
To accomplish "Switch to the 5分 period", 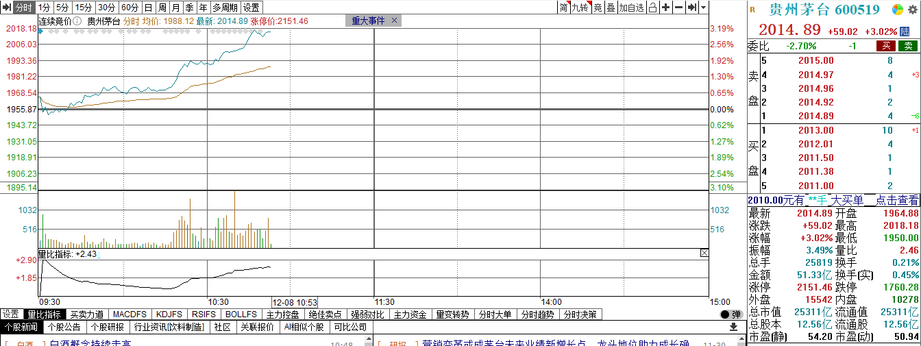I will 62,8.
